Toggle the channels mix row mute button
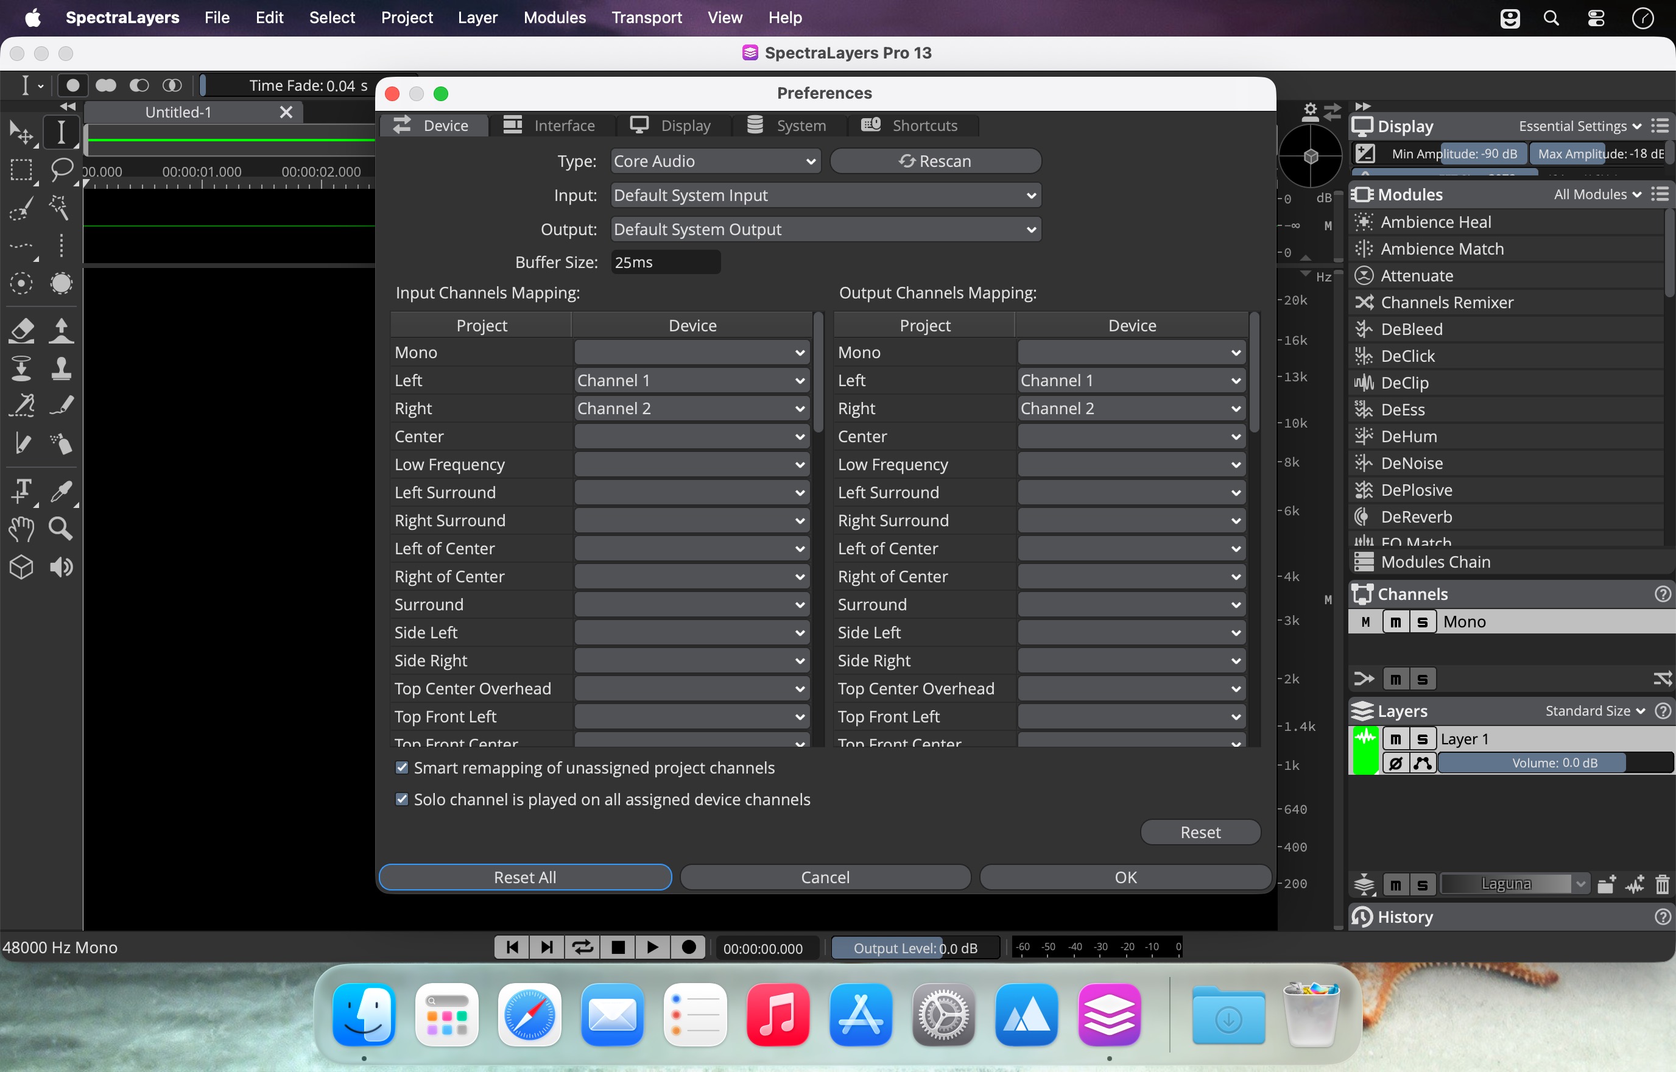This screenshot has width=1676, height=1072. [1395, 679]
